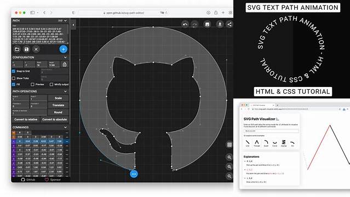Image resolution: width=350 pixels, height=197 pixels.
Task: Enable the Minify output checkbox
Action: (x=51, y=84)
